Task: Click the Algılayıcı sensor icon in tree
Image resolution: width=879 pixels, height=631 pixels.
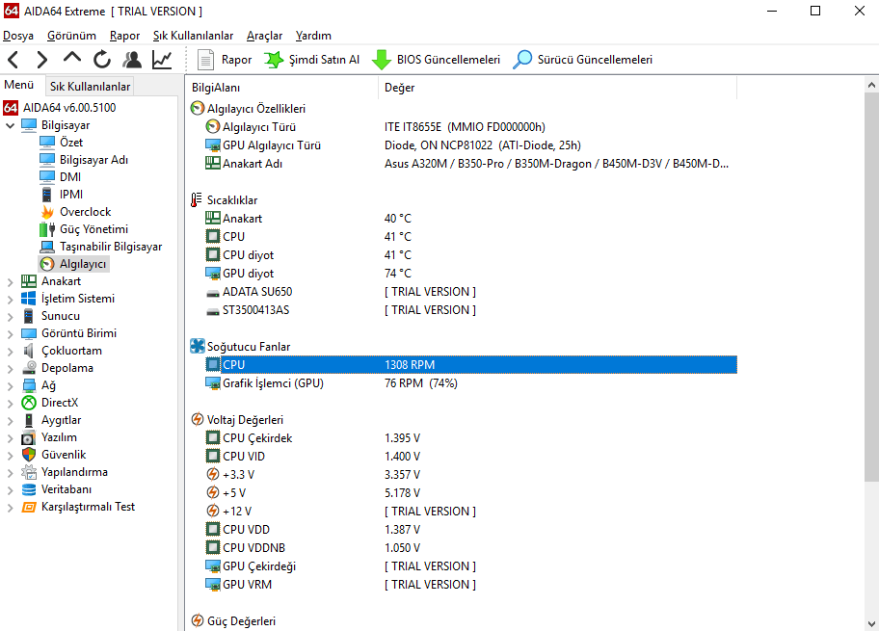Action: [x=47, y=264]
